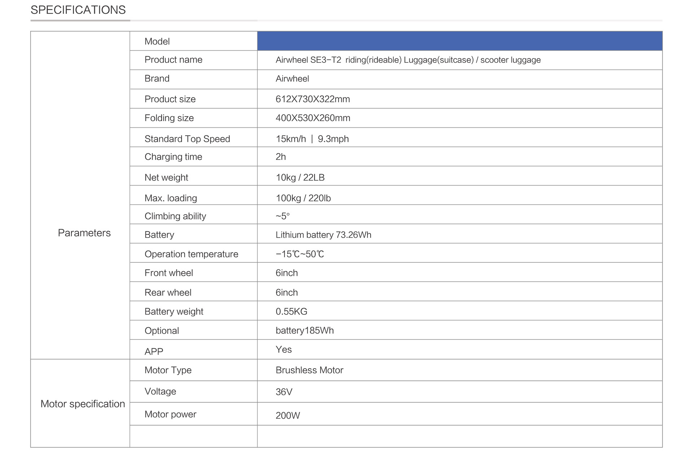
Task: Select the Airwheel brand value
Action: click(x=292, y=79)
